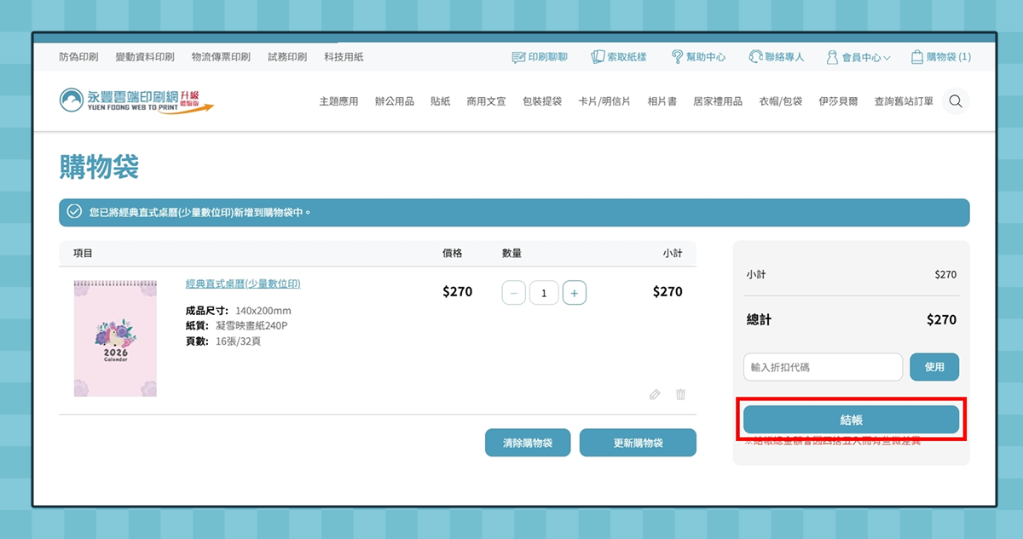Expand the 會員中心 dropdown arrow
Viewport: 1023px width, 539px height.
(x=887, y=58)
